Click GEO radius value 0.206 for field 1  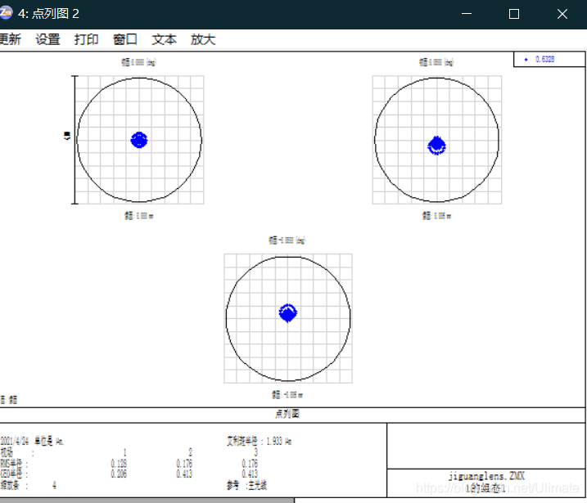[x=119, y=474]
